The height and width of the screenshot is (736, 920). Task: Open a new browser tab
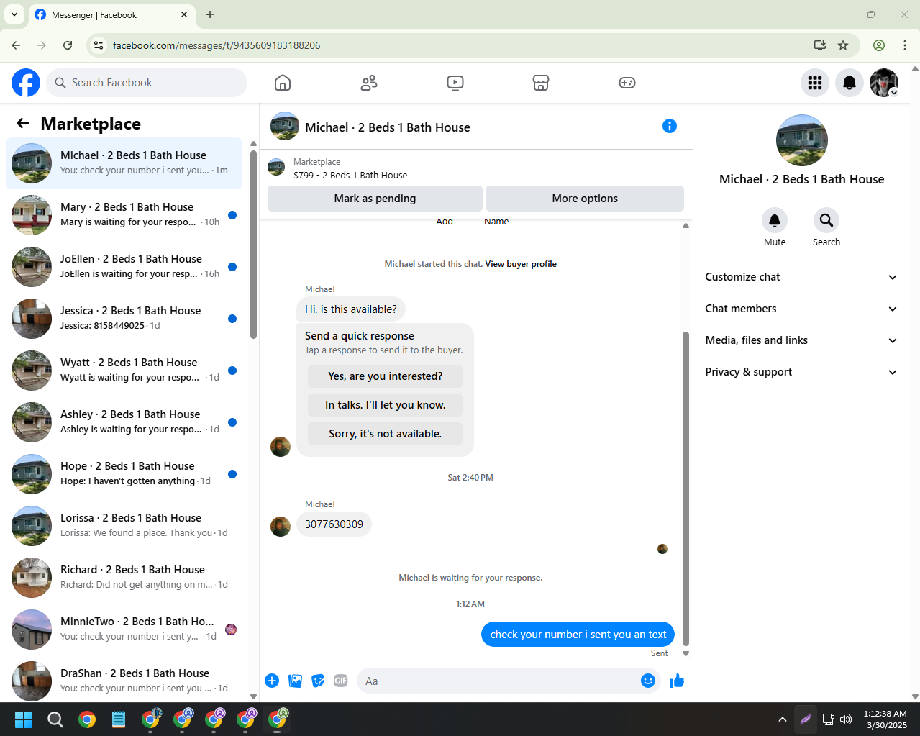(x=210, y=14)
